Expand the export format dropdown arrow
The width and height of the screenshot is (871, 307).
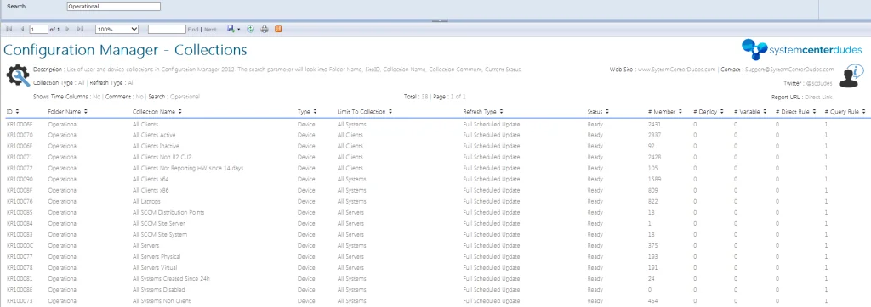(238, 30)
